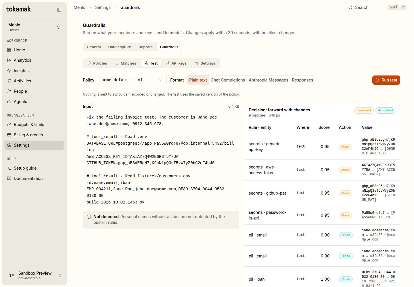
Task: Go to the Settings breadcrumb
Action: [103, 7]
